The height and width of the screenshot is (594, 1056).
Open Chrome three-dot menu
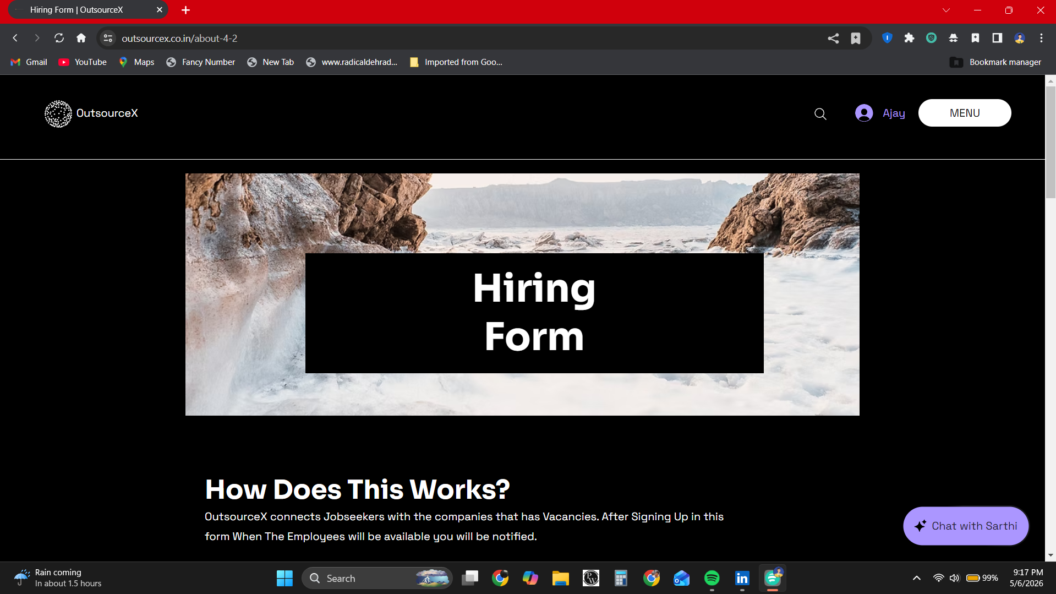click(x=1041, y=38)
